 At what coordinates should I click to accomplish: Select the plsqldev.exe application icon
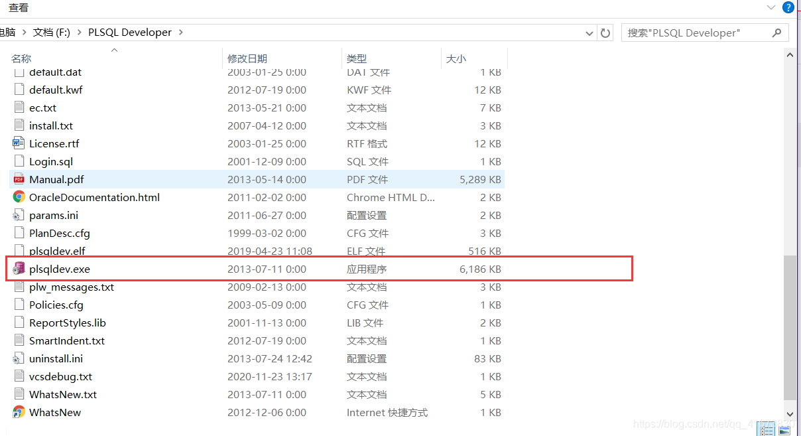click(19, 269)
